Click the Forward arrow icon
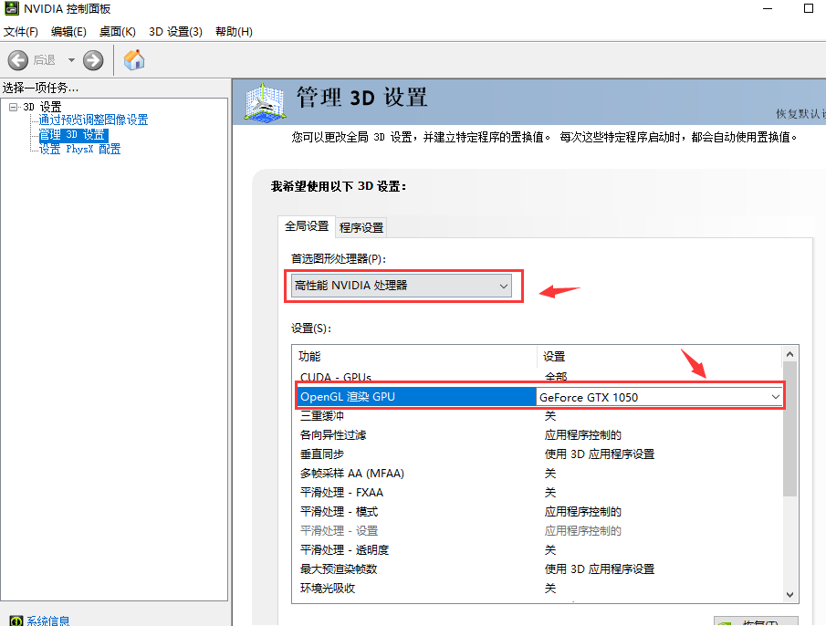Image resolution: width=826 pixels, height=626 pixels. 93,60
